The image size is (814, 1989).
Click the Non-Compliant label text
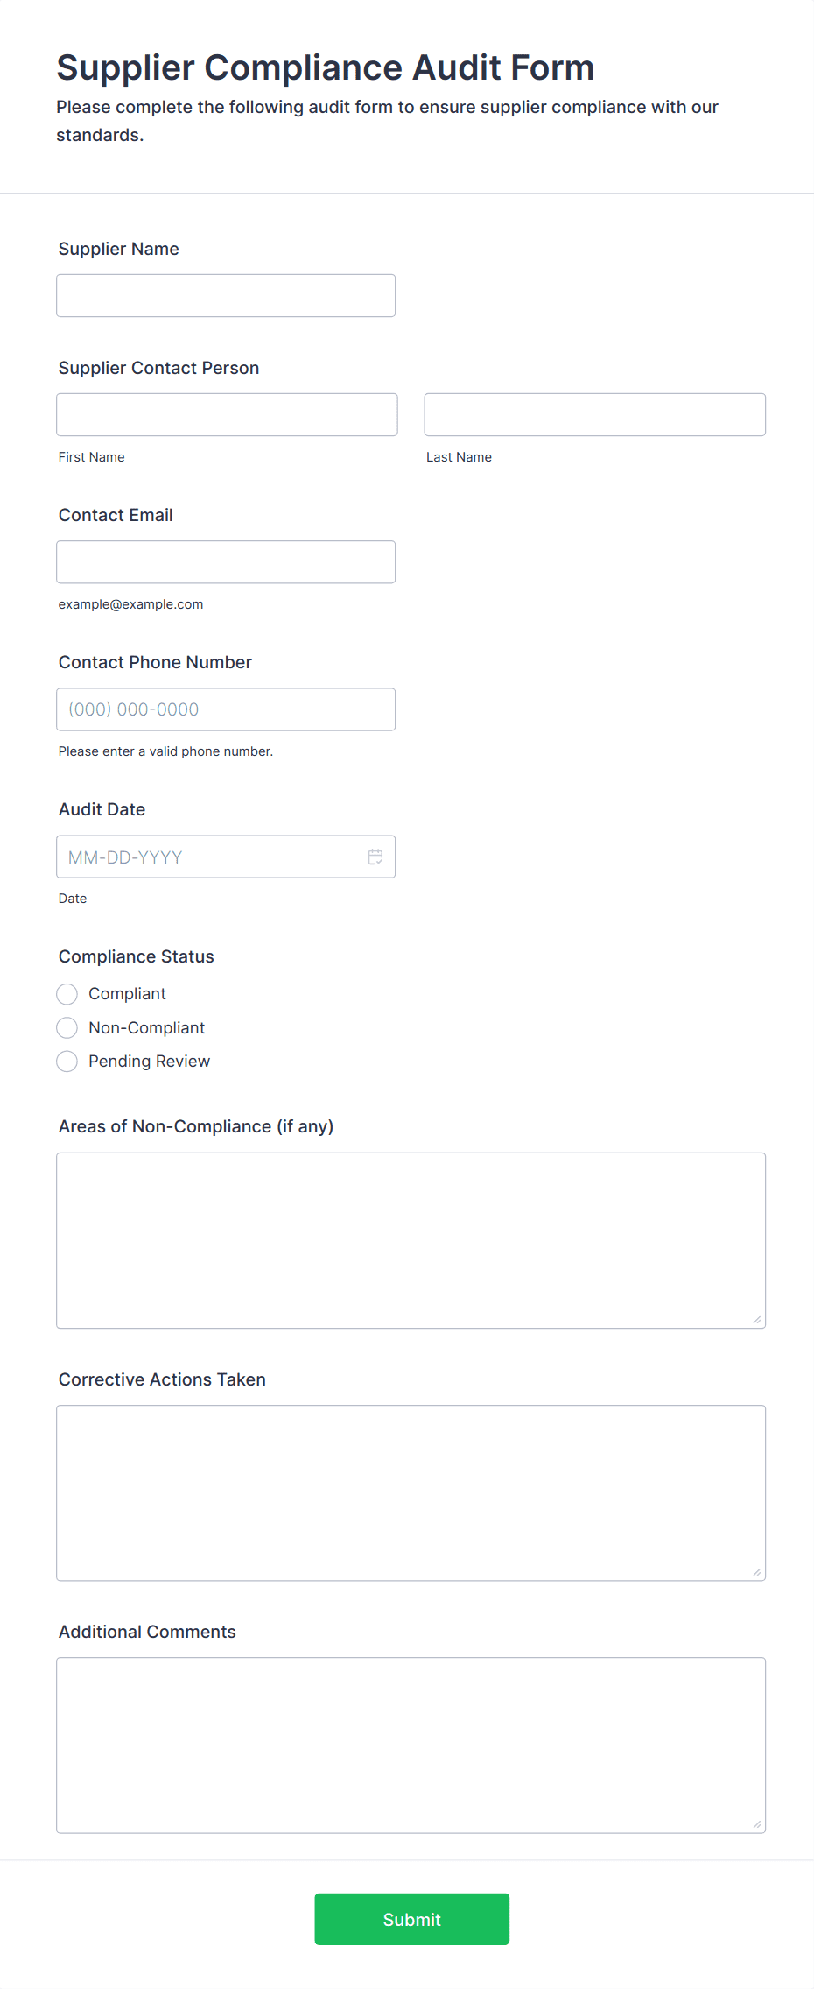coord(147,1027)
